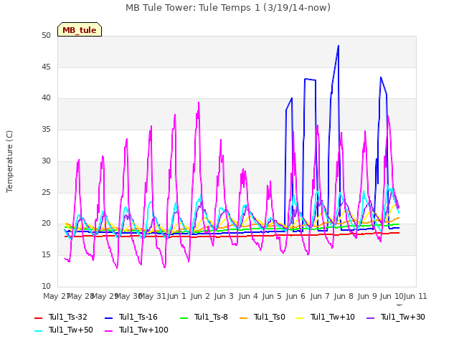This screenshot has width=459, height=344.
Task: Click the green Tul1_Ts-8 legend swatch
Action: (x=184, y=318)
